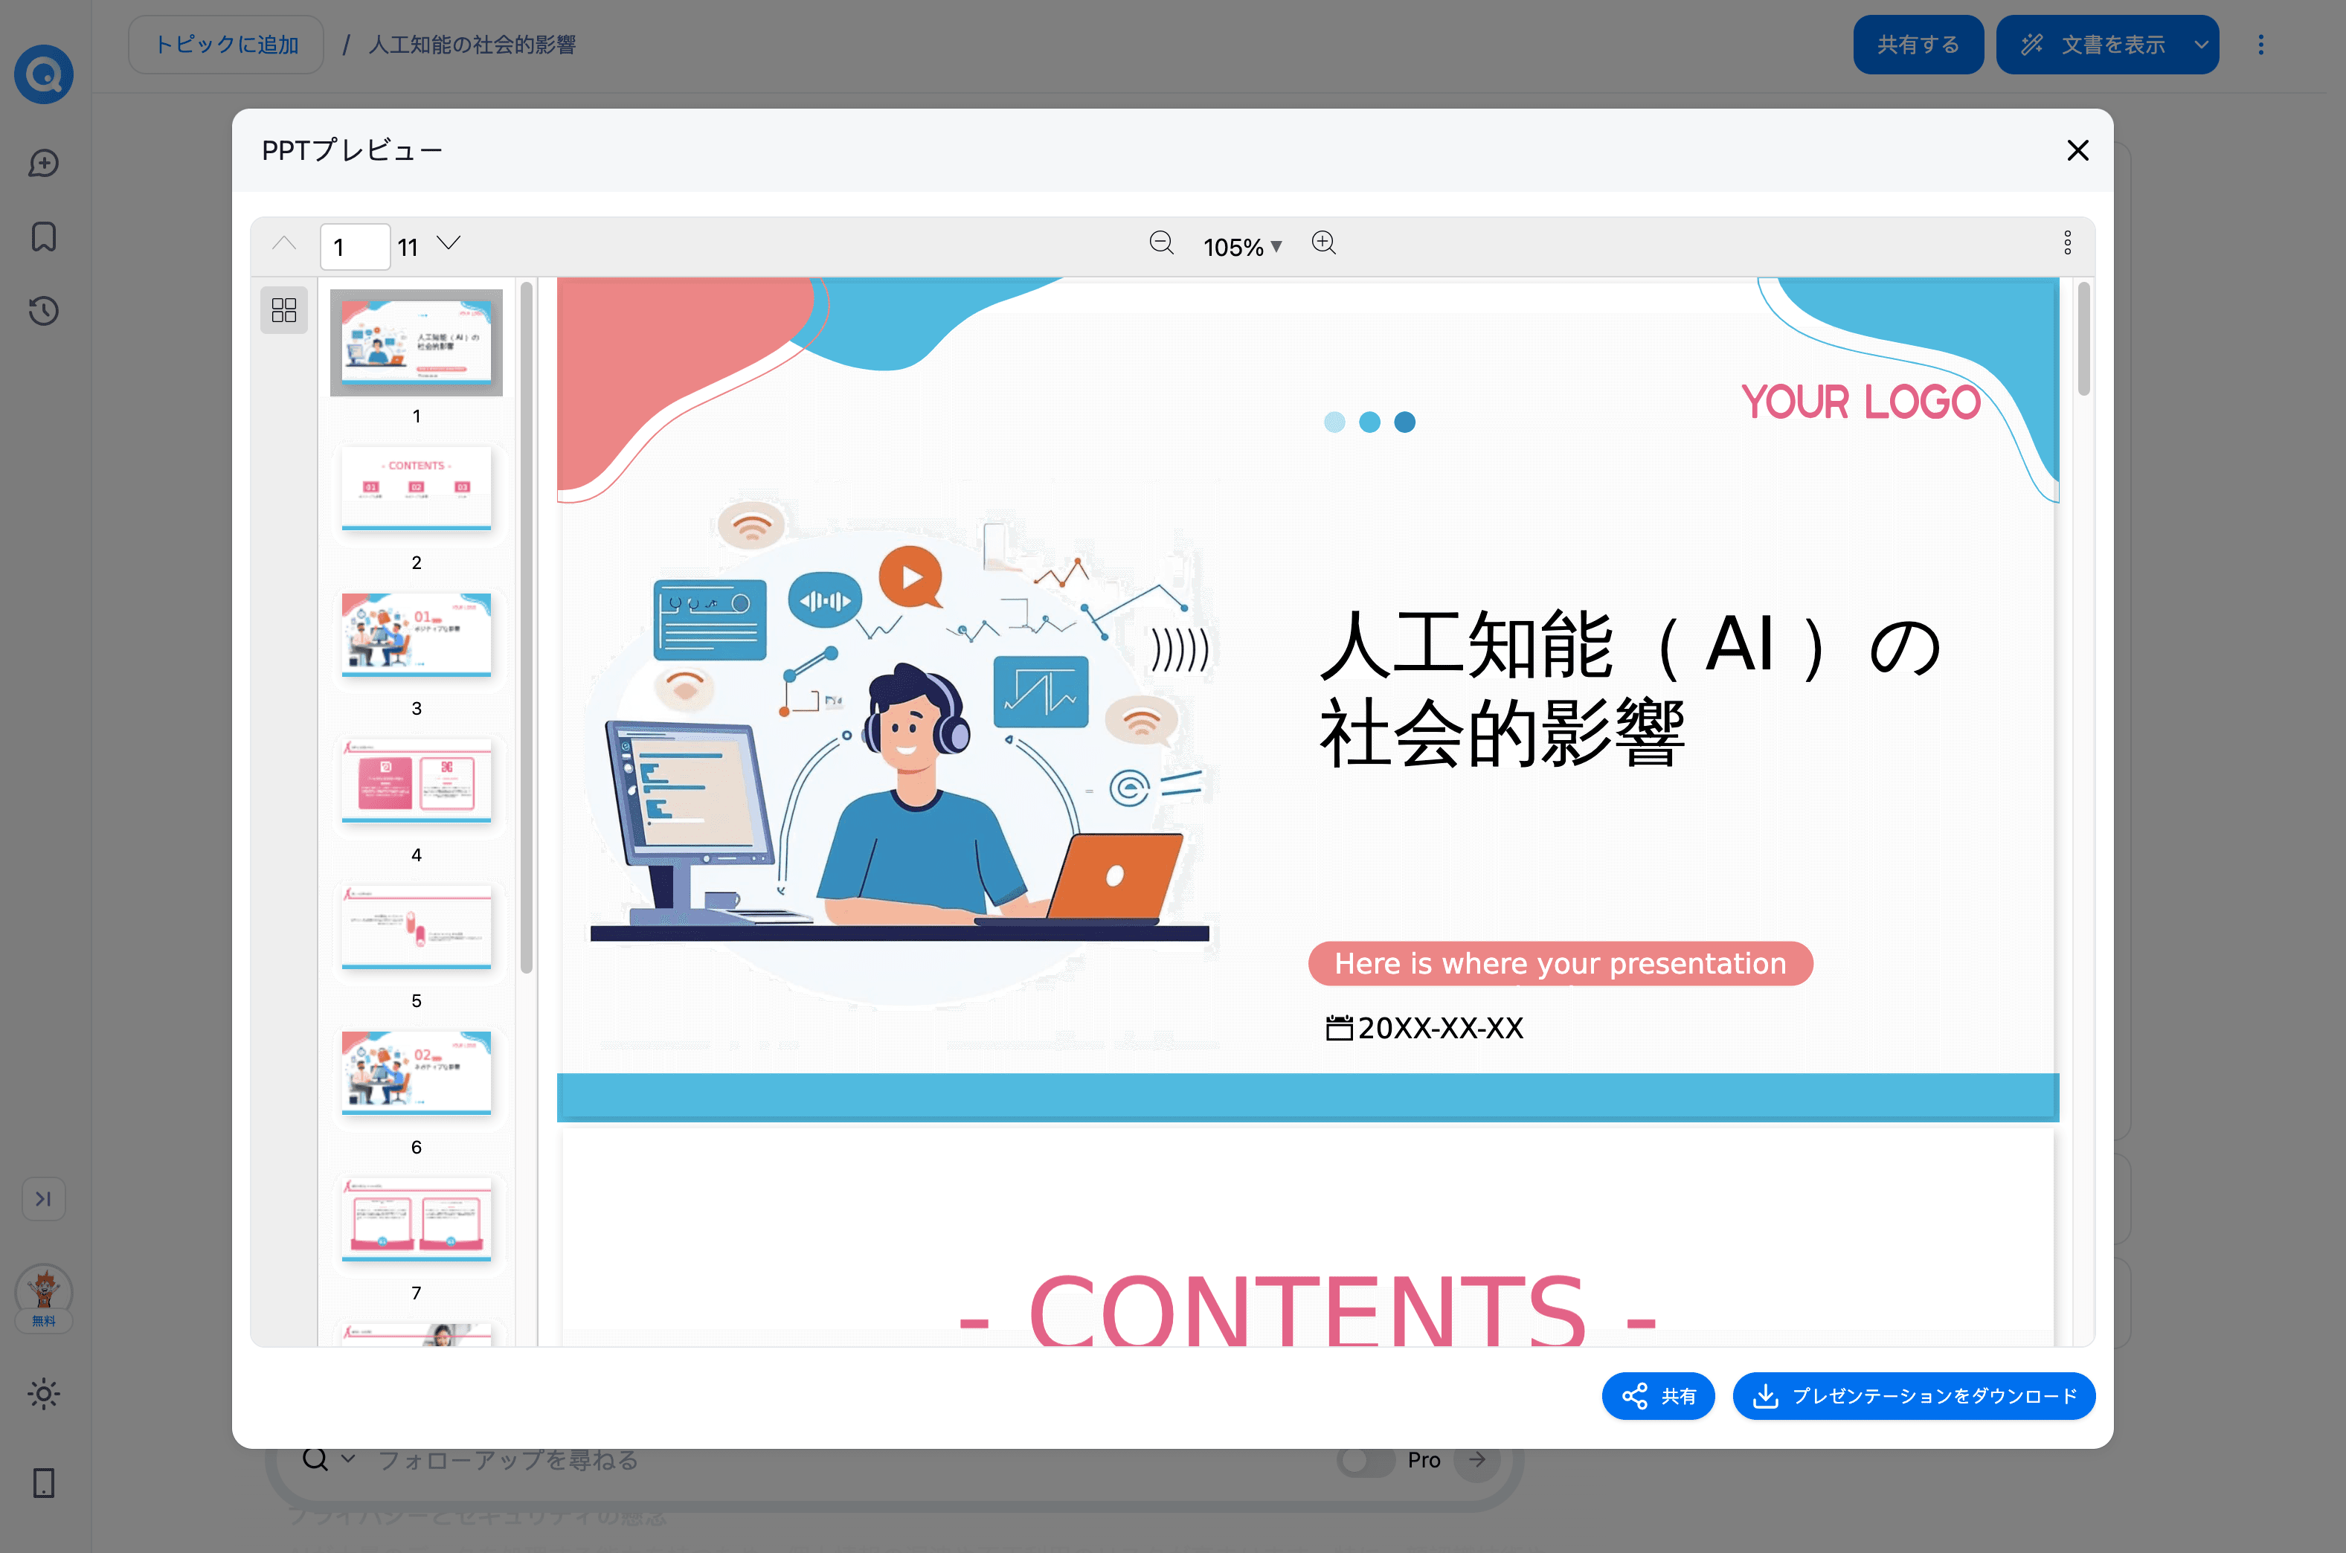The image size is (2346, 1553).
Task: Click the download presentation icon
Action: (1767, 1394)
